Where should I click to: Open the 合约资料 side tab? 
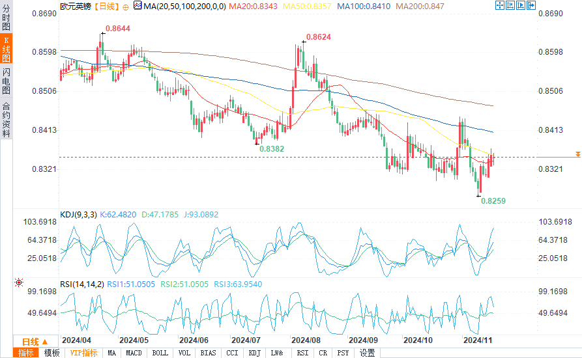[x=6, y=119]
